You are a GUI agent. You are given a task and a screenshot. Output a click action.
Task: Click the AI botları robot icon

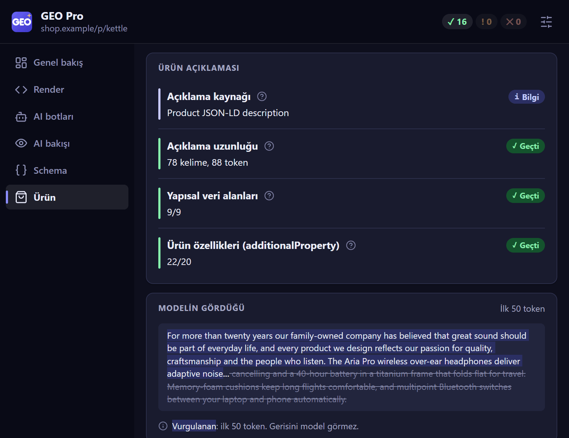[x=21, y=117]
